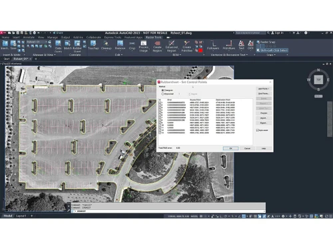Switch to the Model tab
This screenshot has height=250, width=333.
8,216
